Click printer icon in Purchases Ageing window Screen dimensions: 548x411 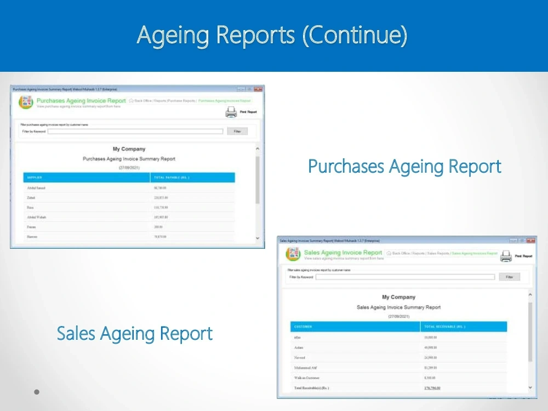coord(231,112)
